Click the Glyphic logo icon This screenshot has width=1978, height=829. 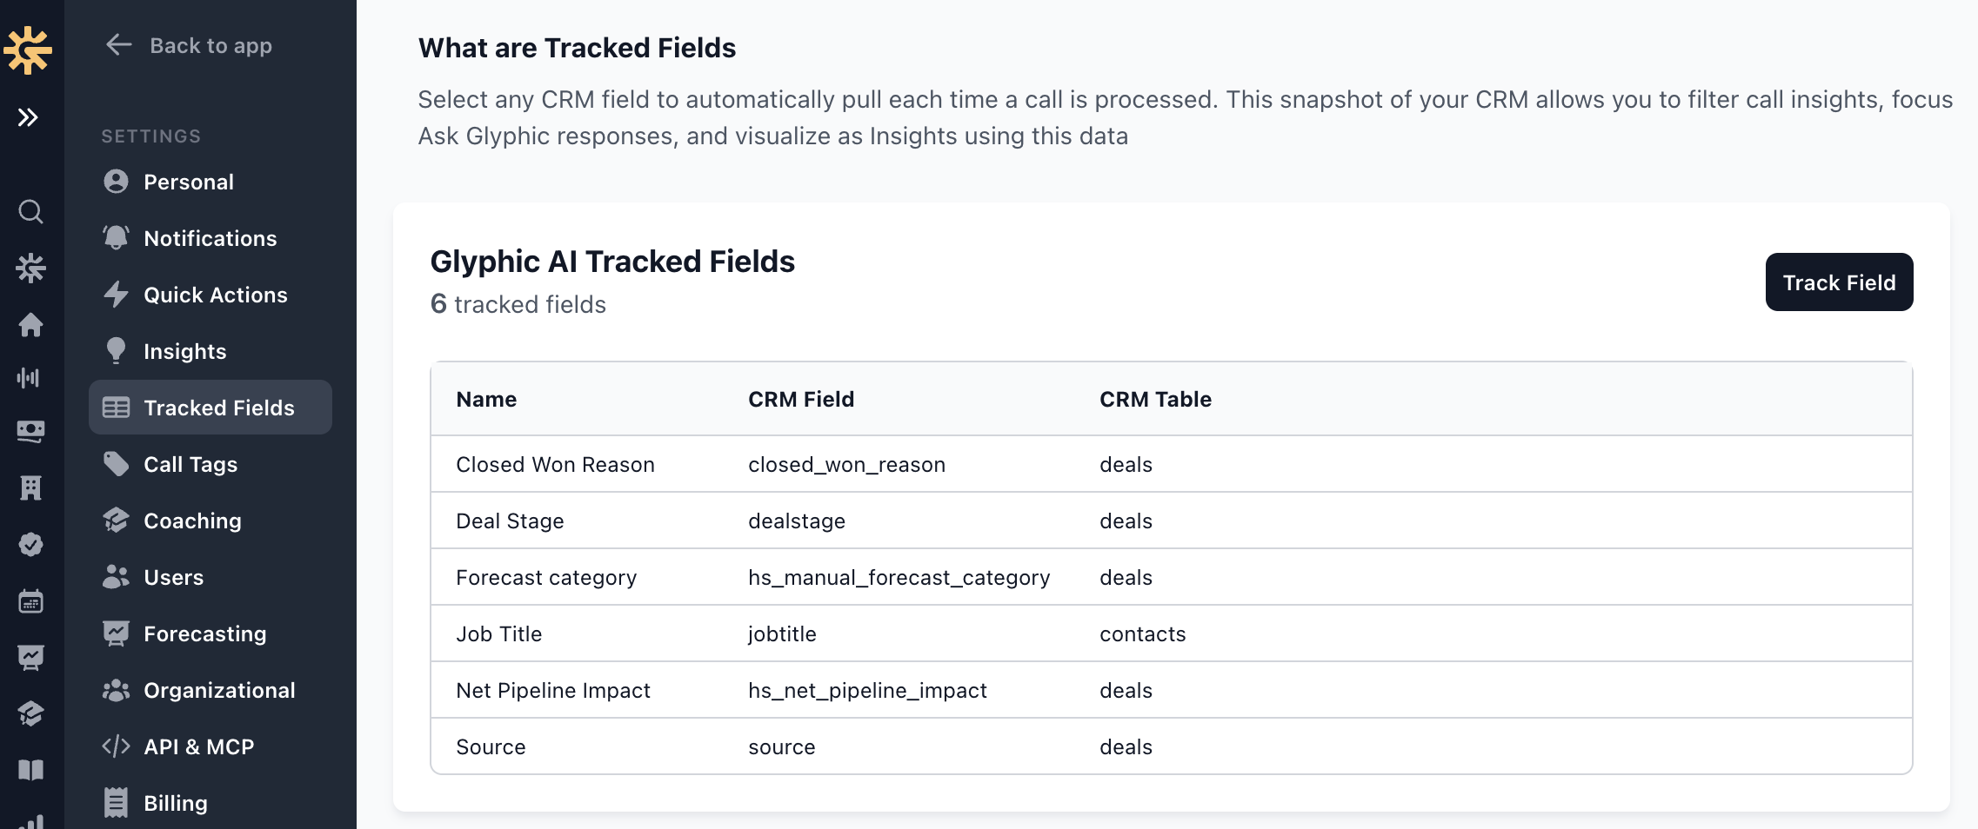click(31, 50)
